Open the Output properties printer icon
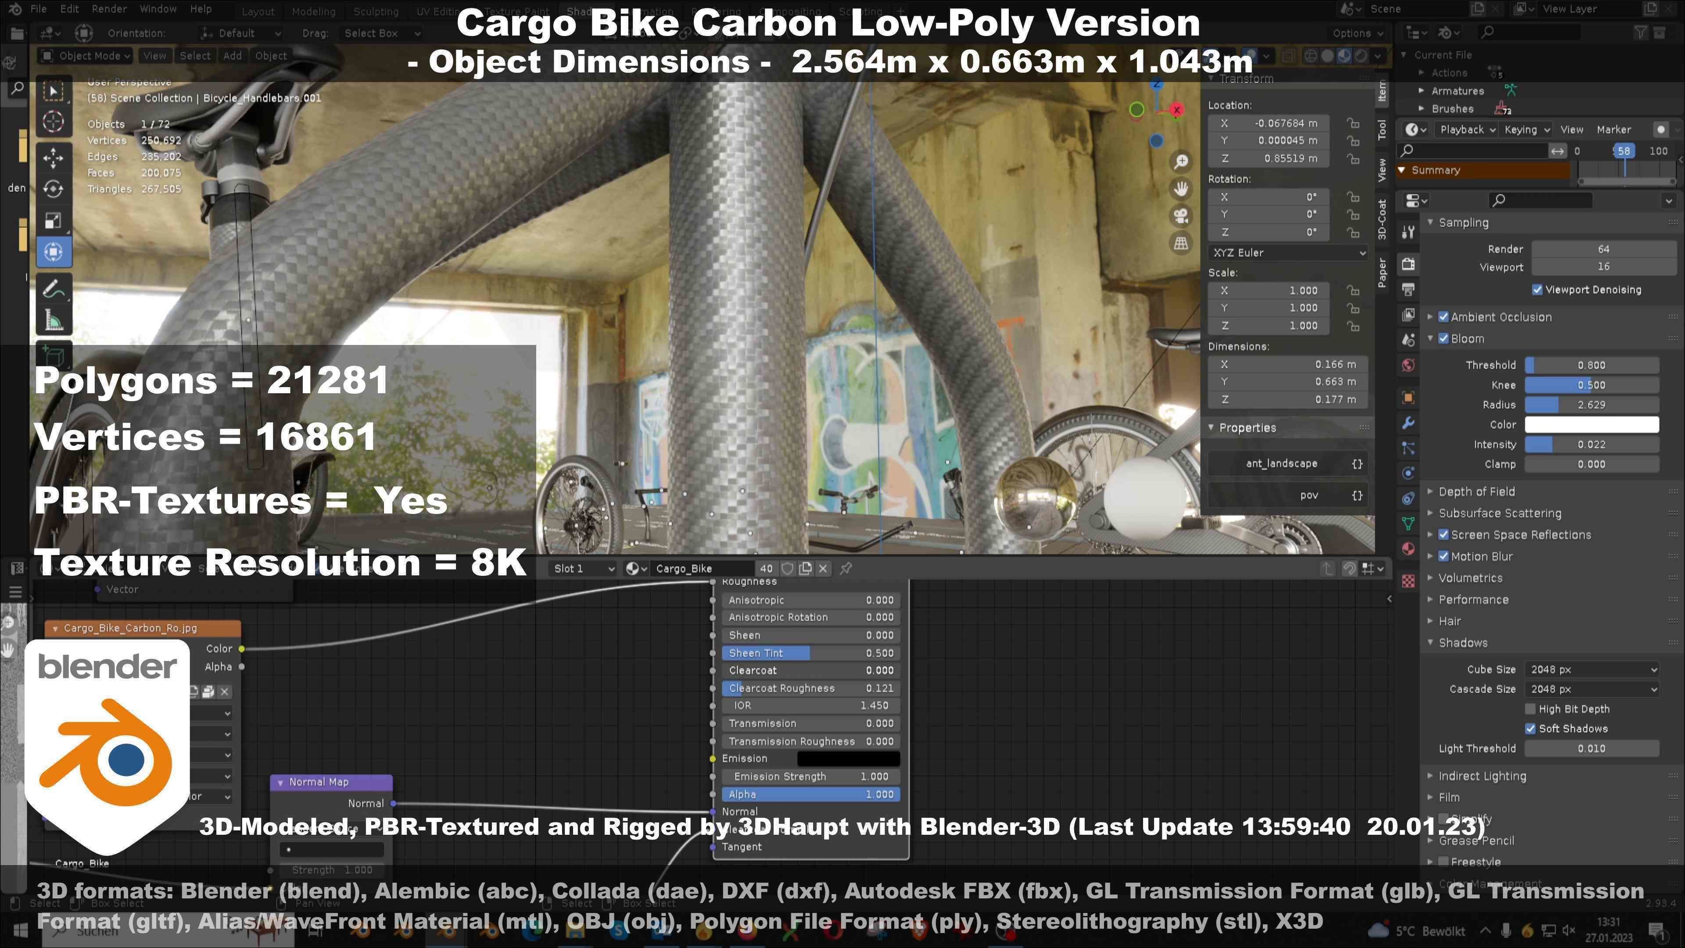Image resolution: width=1685 pixels, height=948 pixels. coord(1408,289)
